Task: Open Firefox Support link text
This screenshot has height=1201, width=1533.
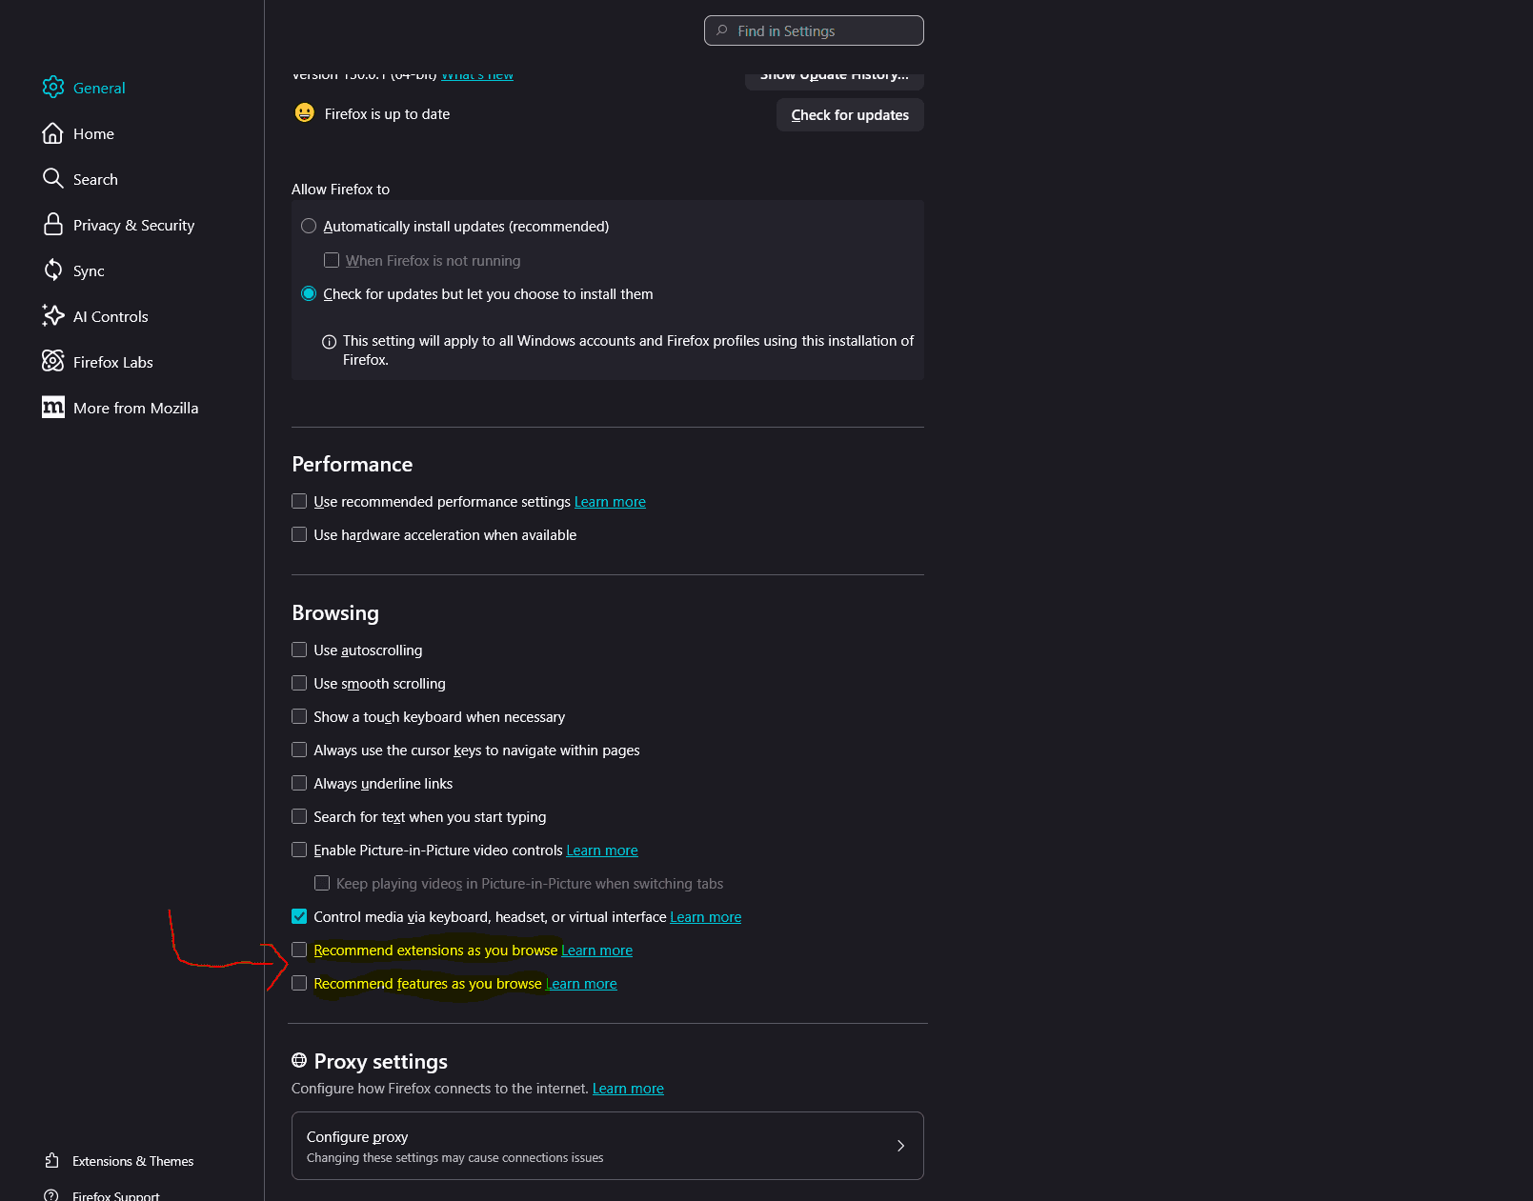Action: [116, 1195]
